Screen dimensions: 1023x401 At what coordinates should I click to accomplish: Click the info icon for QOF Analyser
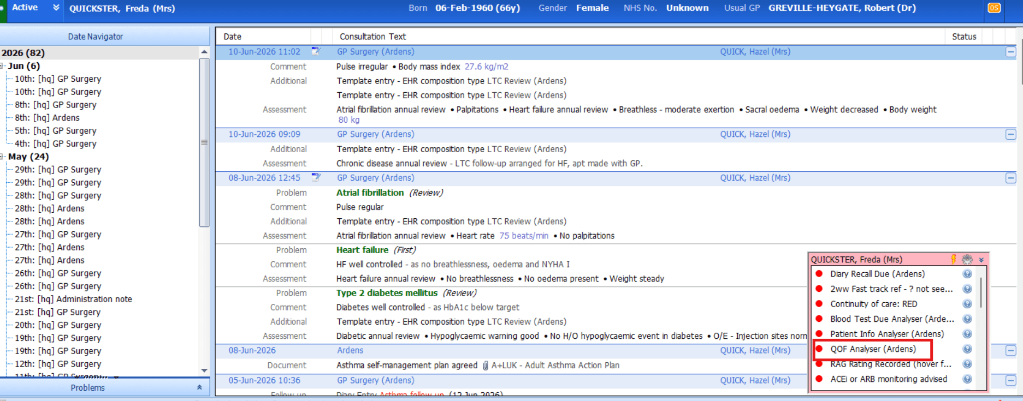point(967,349)
